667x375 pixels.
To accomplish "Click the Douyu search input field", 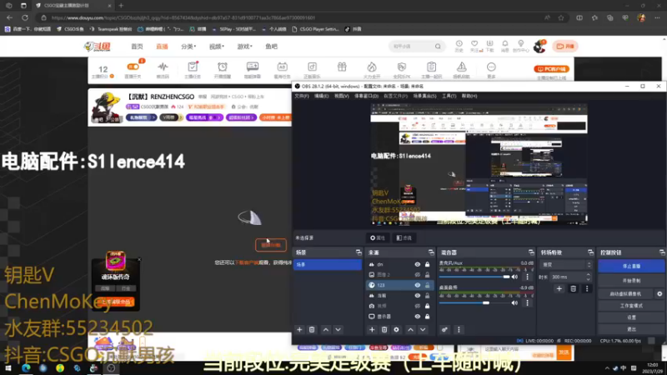I will tap(412, 47).
